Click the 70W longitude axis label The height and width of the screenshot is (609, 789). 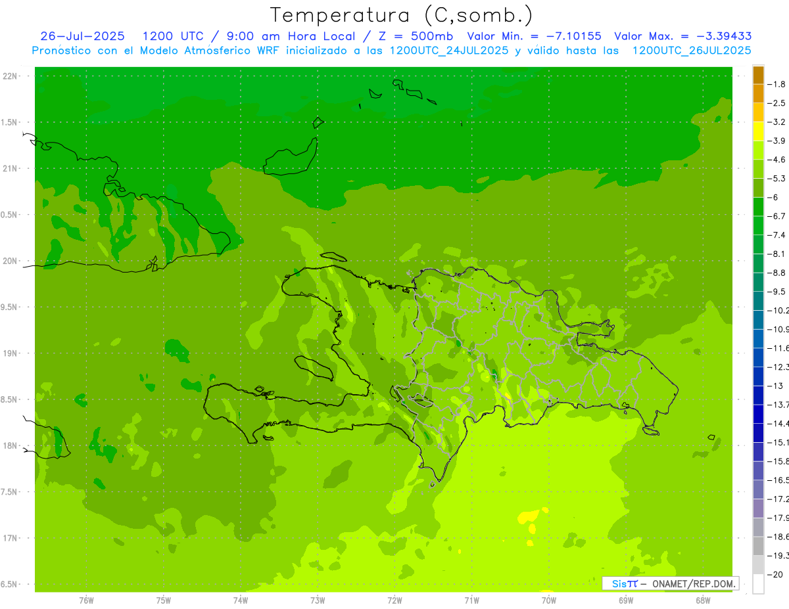(x=549, y=600)
